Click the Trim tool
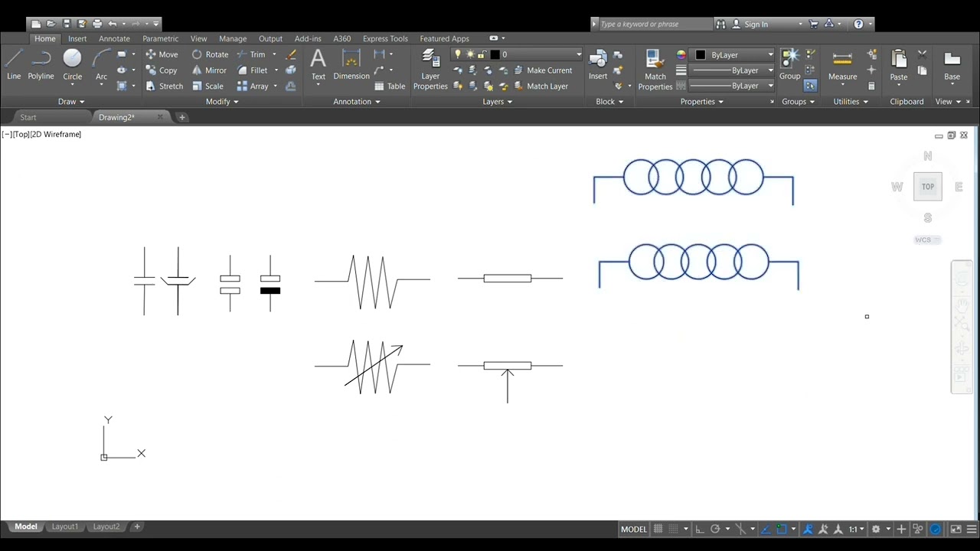The height and width of the screenshot is (551, 980). click(x=250, y=54)
